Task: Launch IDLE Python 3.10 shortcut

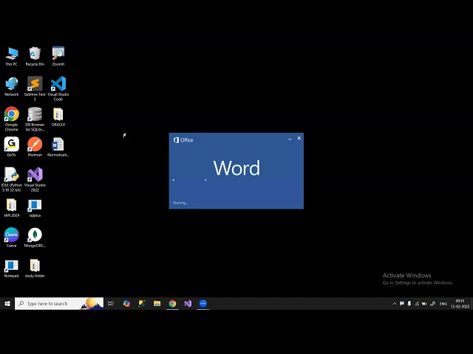Action: (12, 179)
